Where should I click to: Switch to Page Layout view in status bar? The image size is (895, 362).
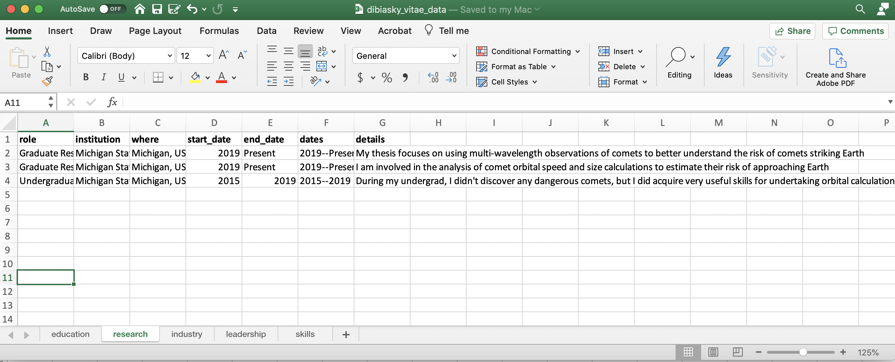[713, 352]
